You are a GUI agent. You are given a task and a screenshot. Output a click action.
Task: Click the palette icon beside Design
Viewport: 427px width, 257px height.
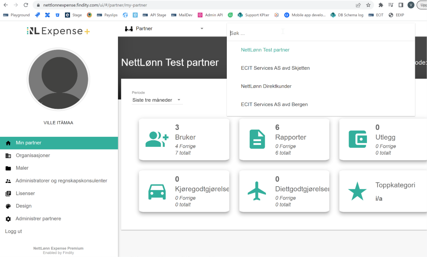(x=8, y=206)
